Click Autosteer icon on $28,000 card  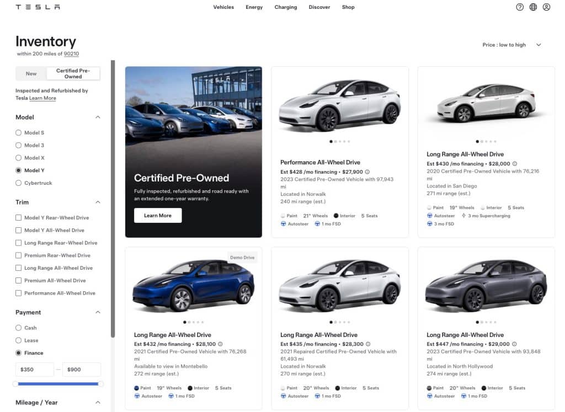[429, 215]
